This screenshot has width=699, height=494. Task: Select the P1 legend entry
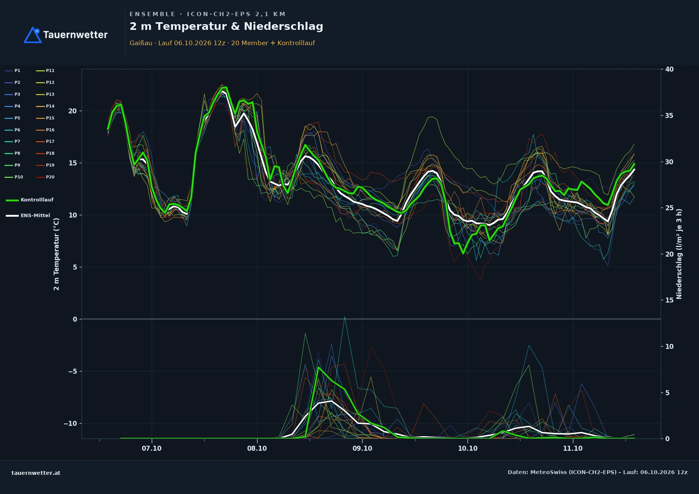(13, 70)
